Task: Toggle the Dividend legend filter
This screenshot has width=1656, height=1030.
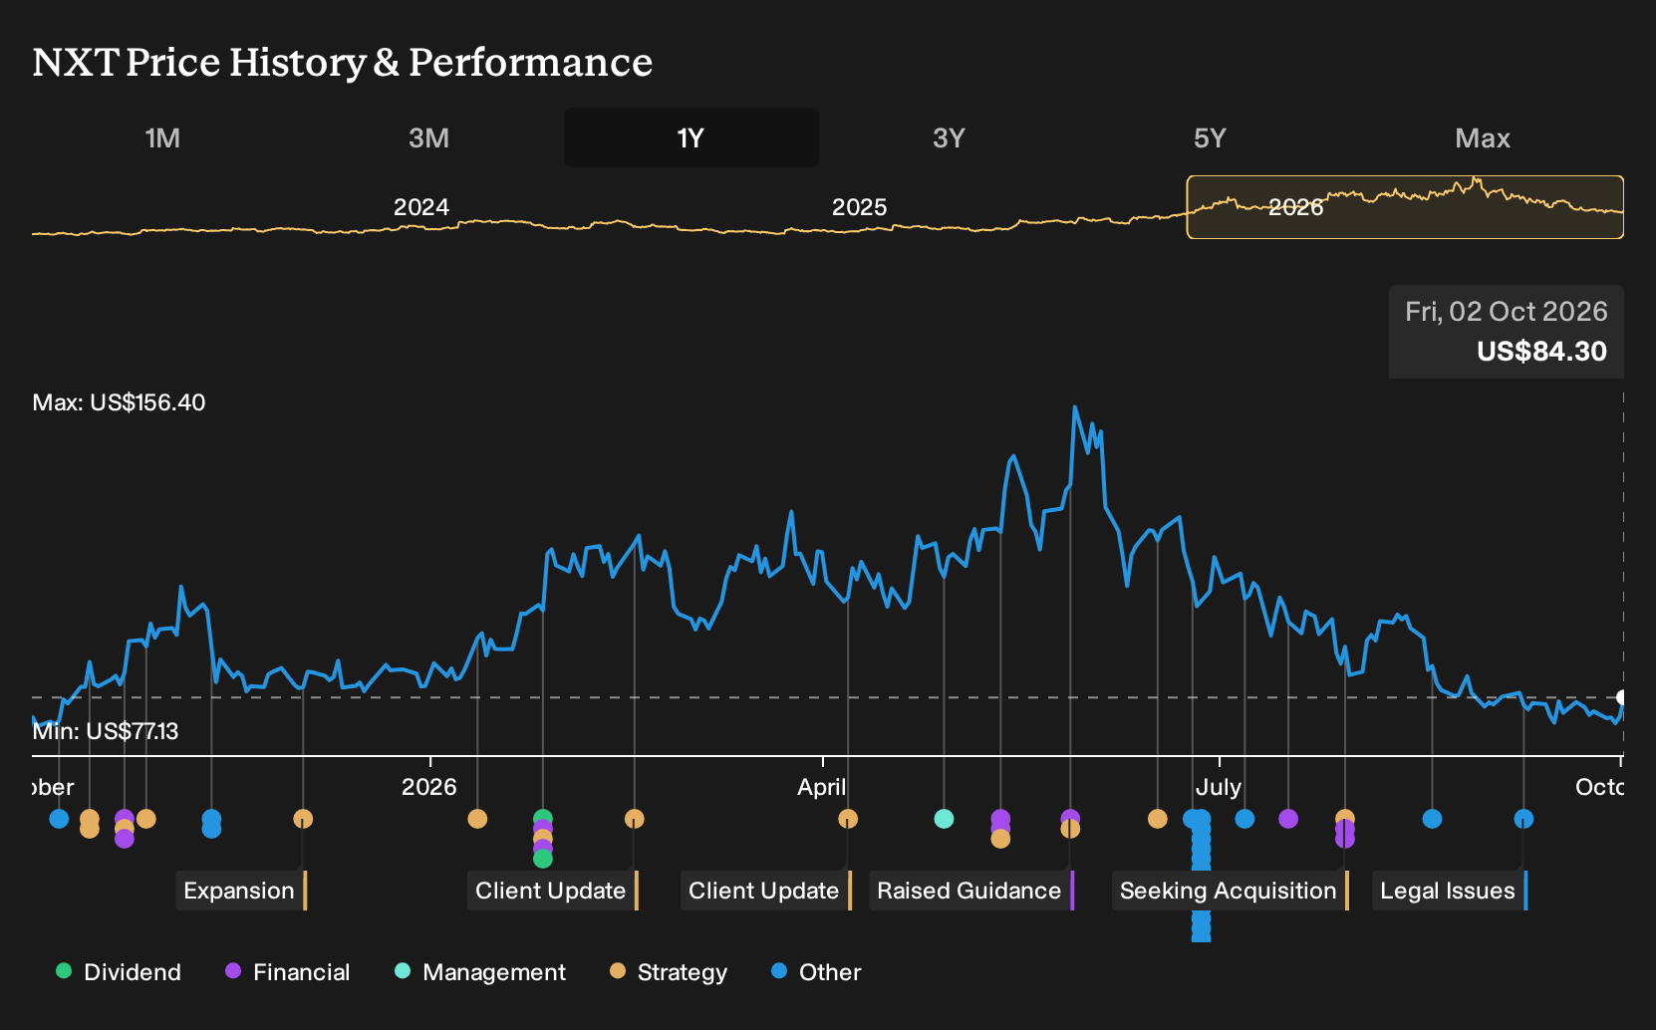Action: pyautogui.click(x=119, y=972)
